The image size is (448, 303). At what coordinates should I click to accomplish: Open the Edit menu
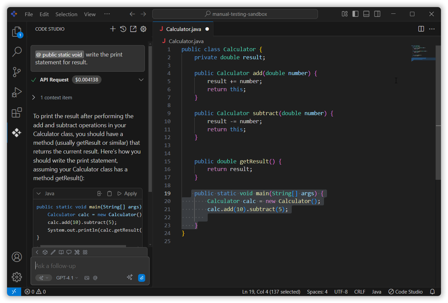pos(44,14)
